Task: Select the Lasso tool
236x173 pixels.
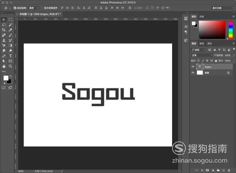Action: click(4, 25)
